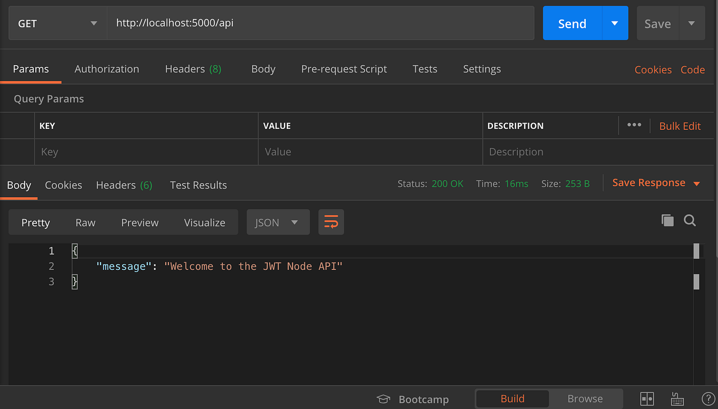Expand the Send button arrow
718x409 pixels.
click(x=615, y=23)
